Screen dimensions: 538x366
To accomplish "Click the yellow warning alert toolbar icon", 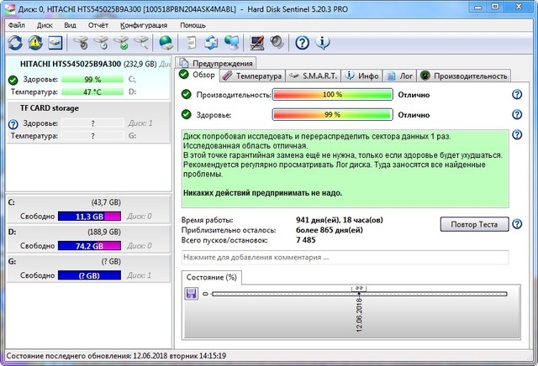I will tap(35, 42).
